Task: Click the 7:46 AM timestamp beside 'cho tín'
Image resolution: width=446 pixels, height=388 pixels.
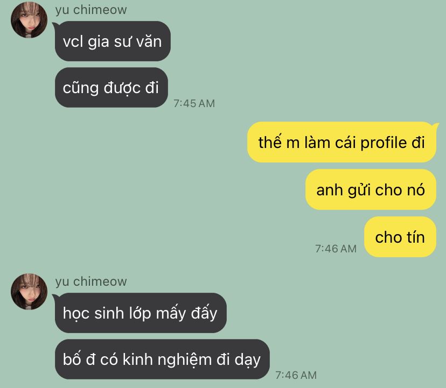Action: pyautogui.click(x=336, y=249)
